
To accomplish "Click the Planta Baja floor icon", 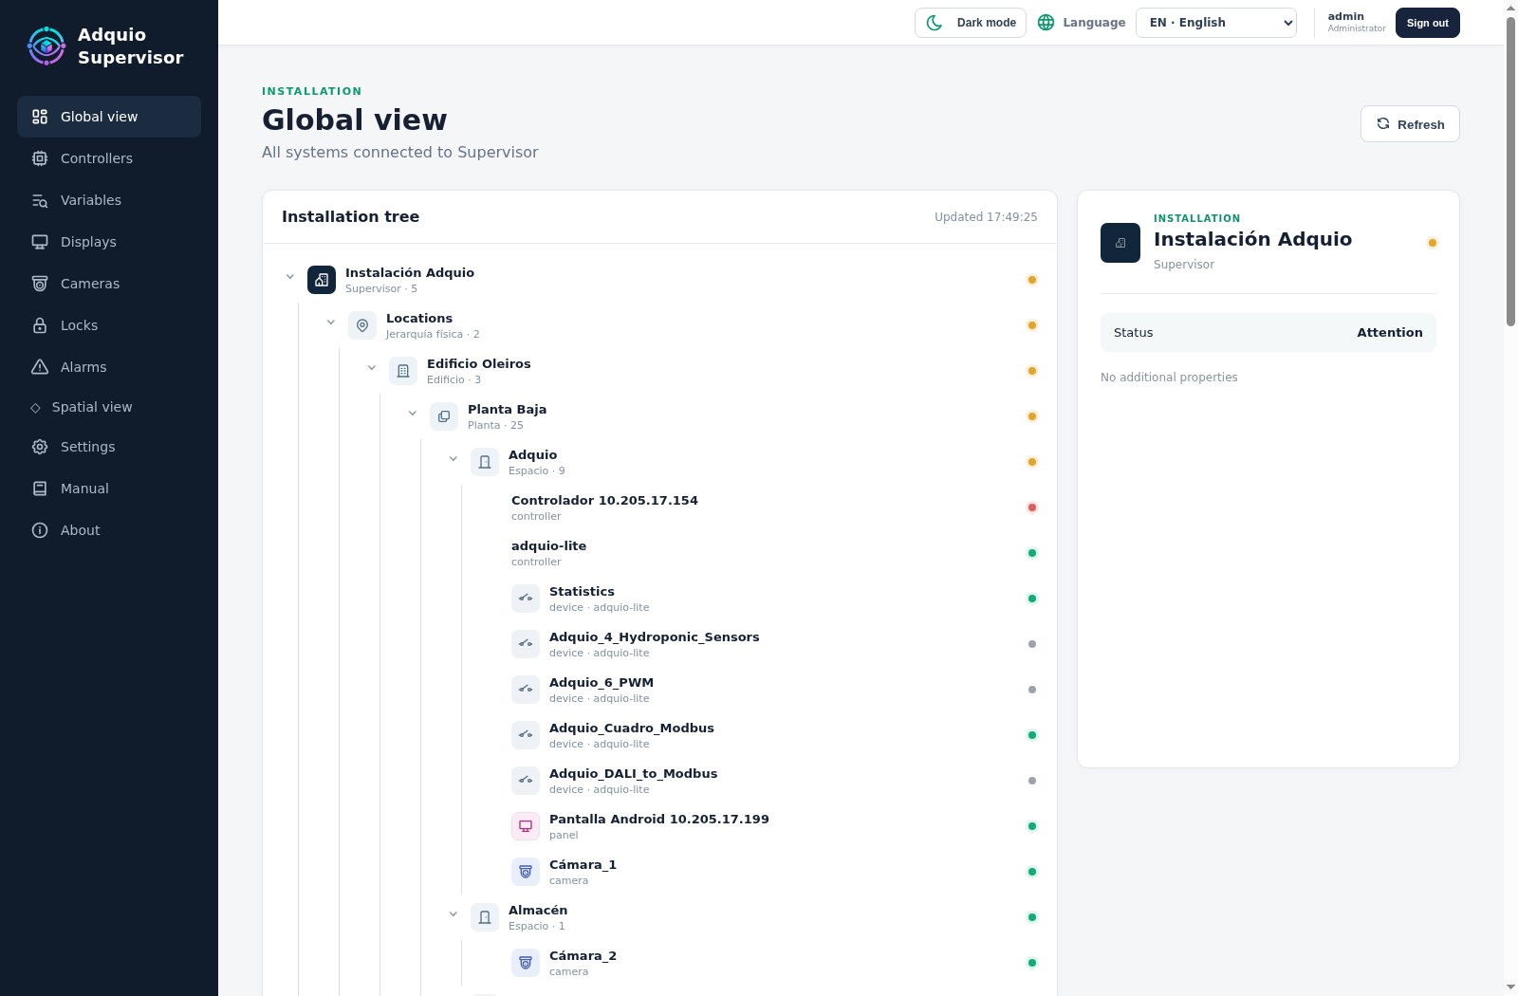I will tap(444, 416).
